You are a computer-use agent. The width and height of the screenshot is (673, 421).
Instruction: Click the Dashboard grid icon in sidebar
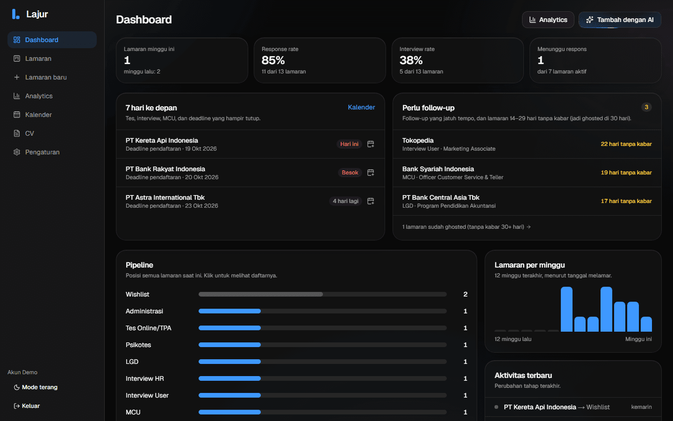[17, 40]
